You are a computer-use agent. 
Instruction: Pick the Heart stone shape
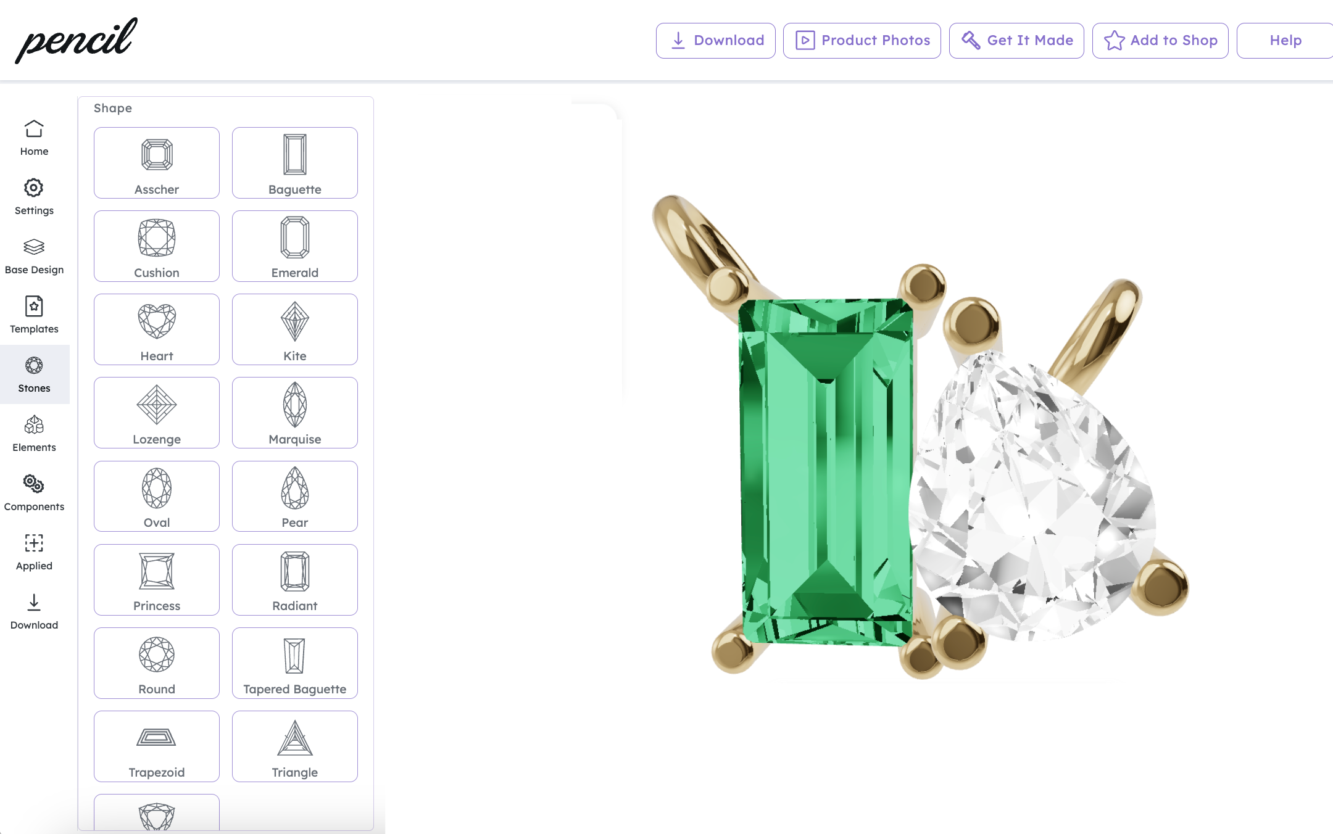click(157, 329)
